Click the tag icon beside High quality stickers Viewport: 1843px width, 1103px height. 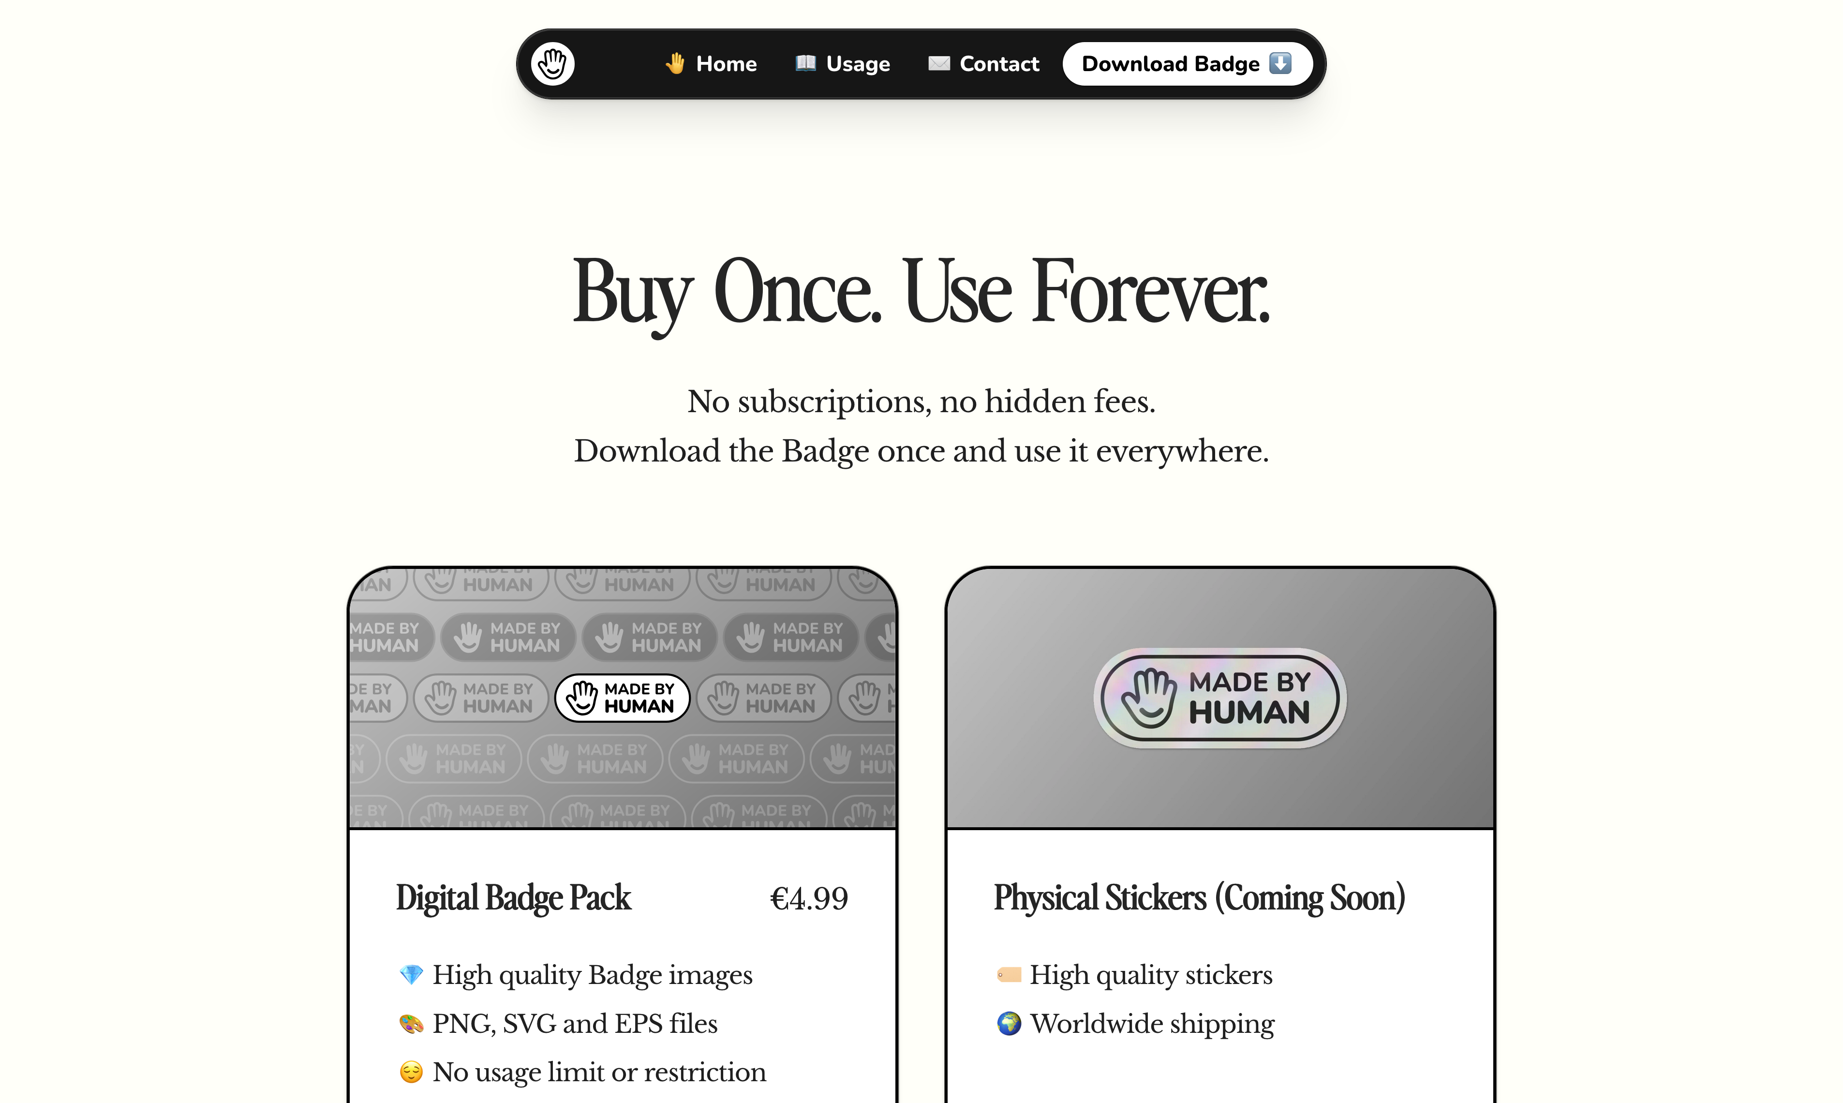point(1009,974)
